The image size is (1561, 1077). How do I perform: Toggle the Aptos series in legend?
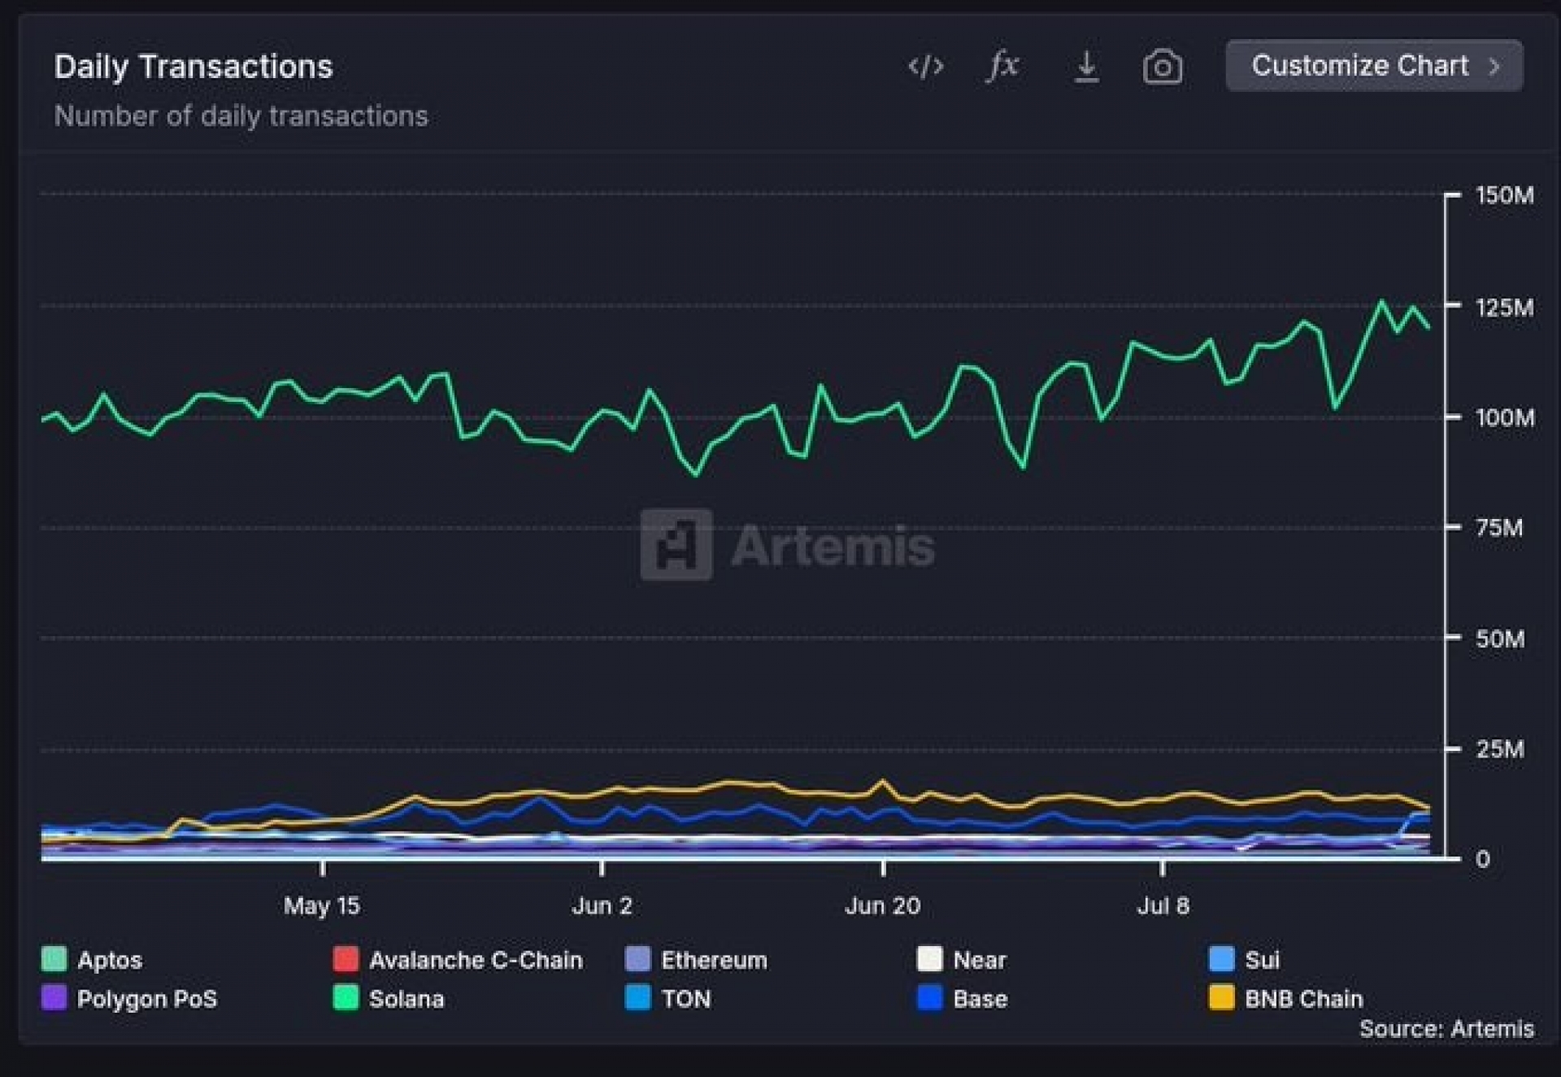click(92, 959)
